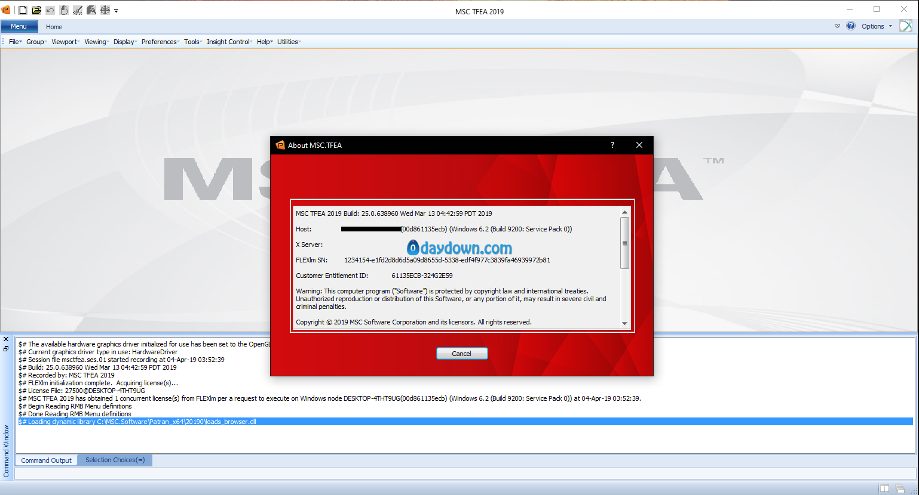Expand the Utilities dropdown menu
Screen dimensions: 919x495
289,42
